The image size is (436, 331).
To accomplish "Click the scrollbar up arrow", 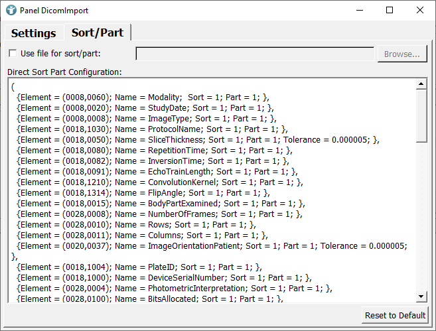I will pyautogui.click(x=421, y=84).
